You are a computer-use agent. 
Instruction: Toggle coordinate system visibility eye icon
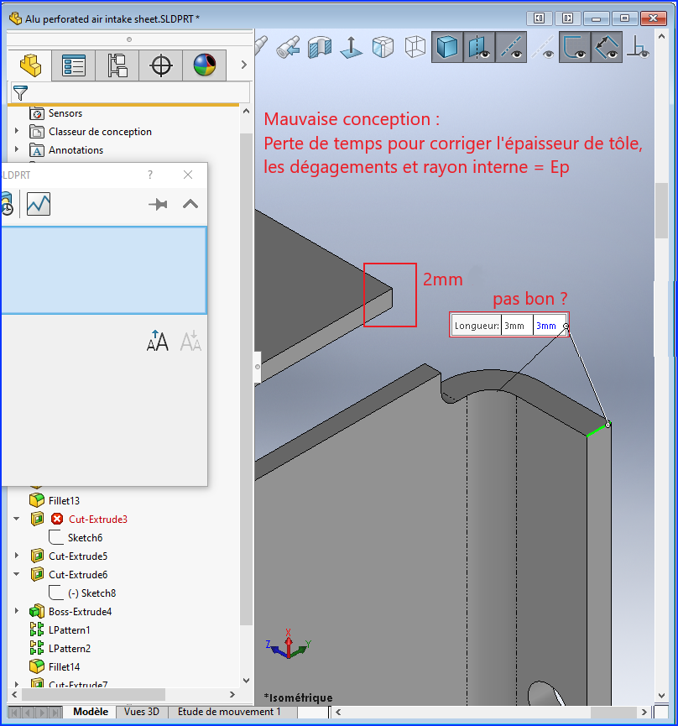click(x=638, y=47)
